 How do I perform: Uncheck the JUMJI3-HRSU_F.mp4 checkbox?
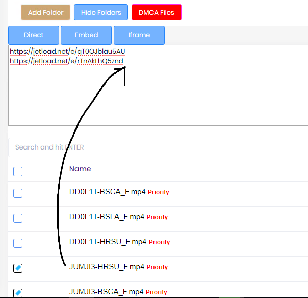click(x=18, y=268)
